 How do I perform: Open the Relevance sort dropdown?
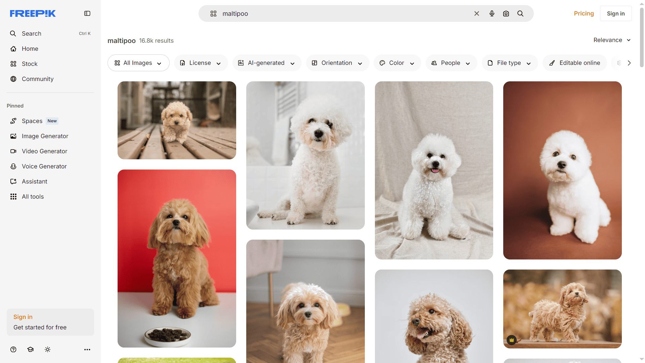(611, 40)
